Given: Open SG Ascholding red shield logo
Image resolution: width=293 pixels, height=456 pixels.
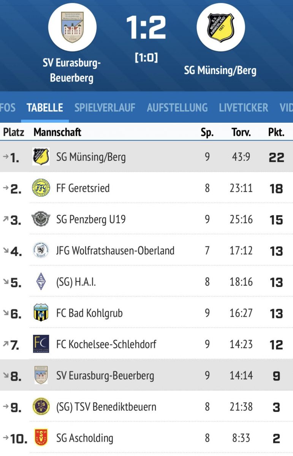Looking at the screenshot, I should [x=41, y=438].
